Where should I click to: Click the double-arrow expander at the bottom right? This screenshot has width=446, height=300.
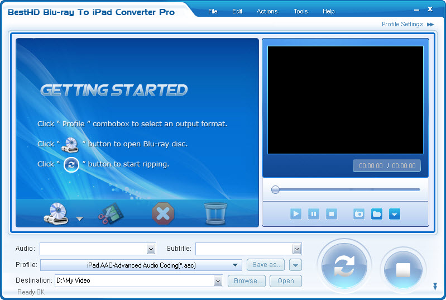click(435, 286)
